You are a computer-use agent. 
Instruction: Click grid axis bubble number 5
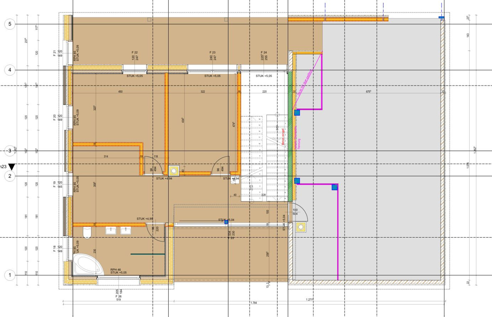pos(10,24)
